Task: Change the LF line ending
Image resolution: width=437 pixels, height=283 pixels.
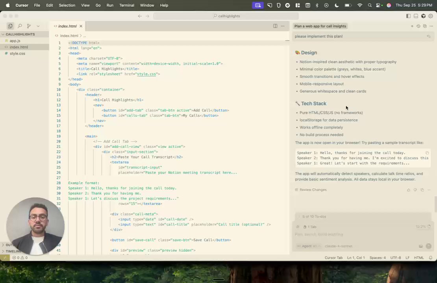Action: [407, 258]
